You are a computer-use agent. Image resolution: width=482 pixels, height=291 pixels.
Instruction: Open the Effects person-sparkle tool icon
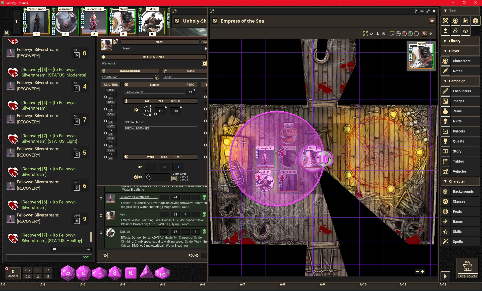click(455, 31)
